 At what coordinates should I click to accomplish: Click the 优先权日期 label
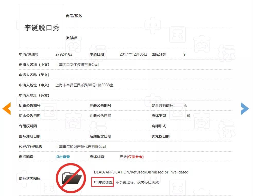click(160, 136)
